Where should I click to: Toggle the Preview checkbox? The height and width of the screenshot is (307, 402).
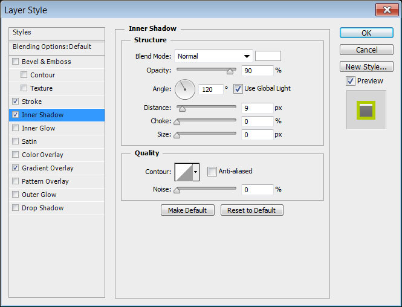coord(350,81)
